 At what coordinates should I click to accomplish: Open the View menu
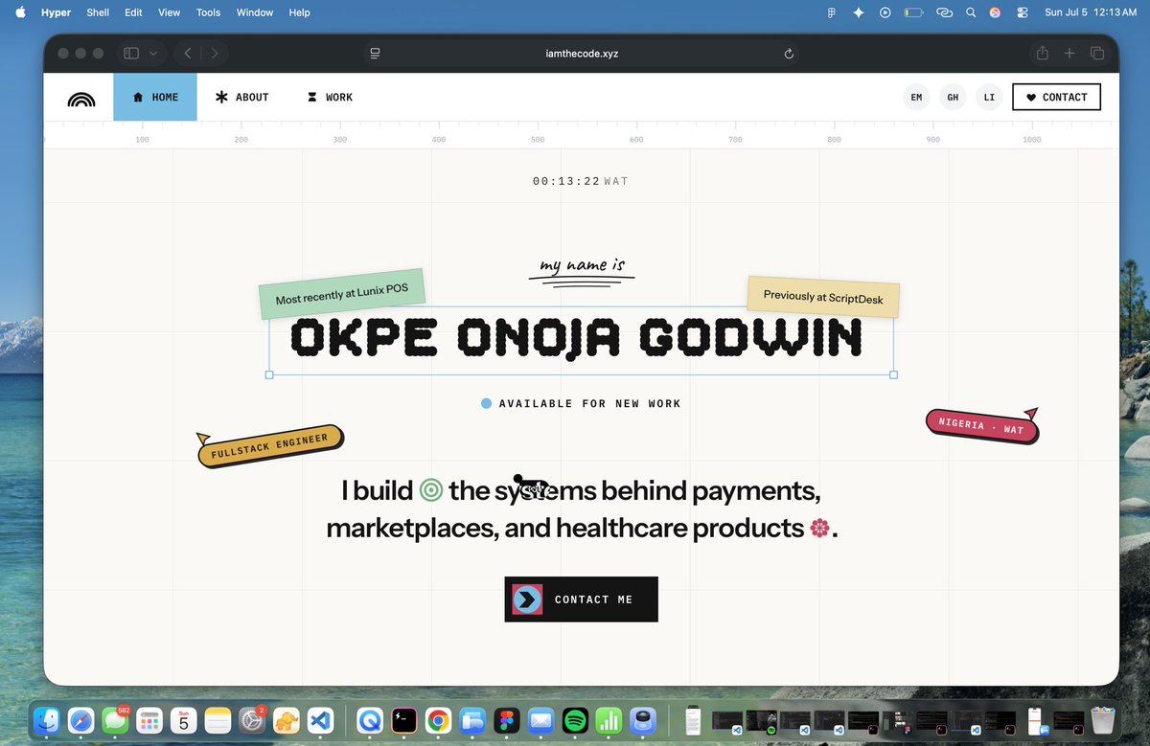pyautogui.click(x=169, y=12)
